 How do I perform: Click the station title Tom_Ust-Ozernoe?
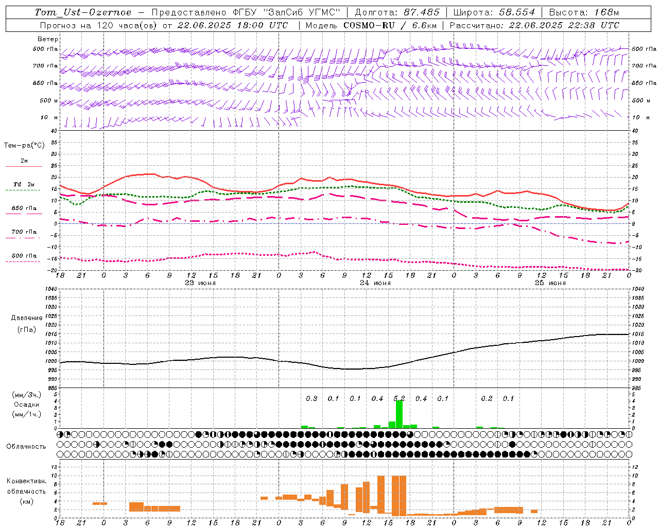pyautogui.click(x=83, y=12)
